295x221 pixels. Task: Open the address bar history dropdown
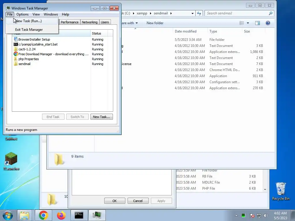coord(192,13)
